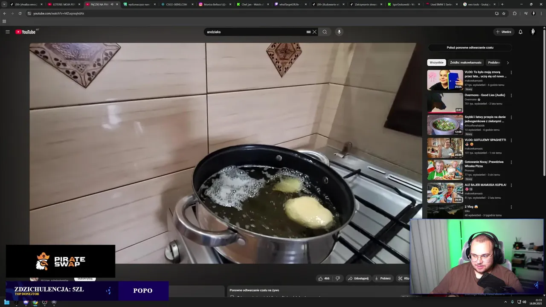Dislike the video
This screenshot has width=546, height=307.
(337, 278)
